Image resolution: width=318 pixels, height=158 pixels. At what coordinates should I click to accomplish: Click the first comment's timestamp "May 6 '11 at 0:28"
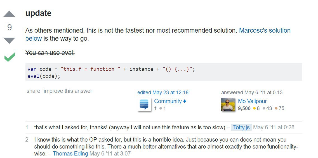[274, 127]
